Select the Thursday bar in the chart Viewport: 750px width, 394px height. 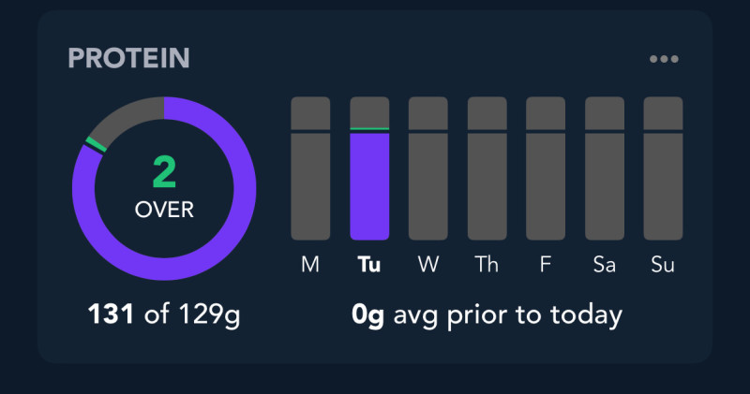pyautogui.click(x=487, y=168)
